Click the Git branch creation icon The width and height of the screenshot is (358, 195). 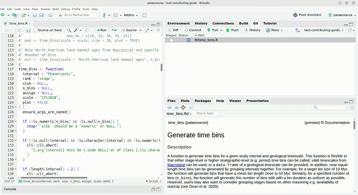click(x=297, y=30)
